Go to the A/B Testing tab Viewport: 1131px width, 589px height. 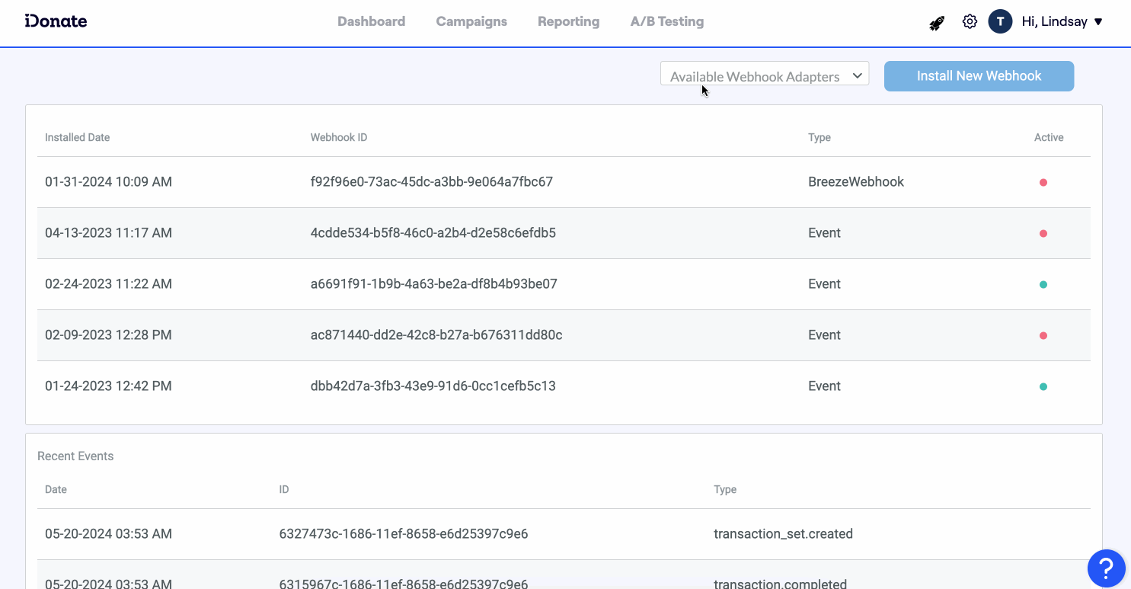[x=666, y=21]
